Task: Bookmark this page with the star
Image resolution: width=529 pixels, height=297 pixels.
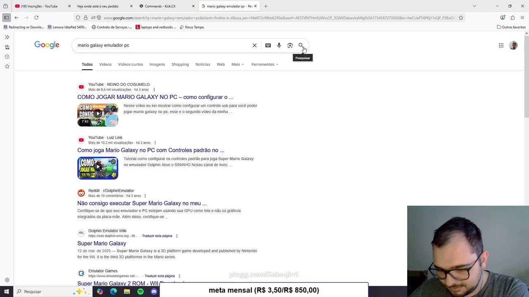Action: click(461, 18)
